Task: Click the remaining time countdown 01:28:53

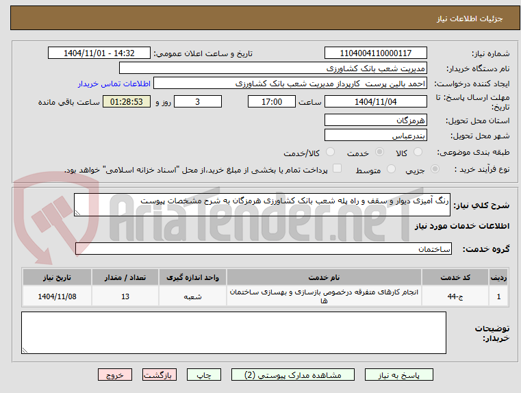Action: 126,101
